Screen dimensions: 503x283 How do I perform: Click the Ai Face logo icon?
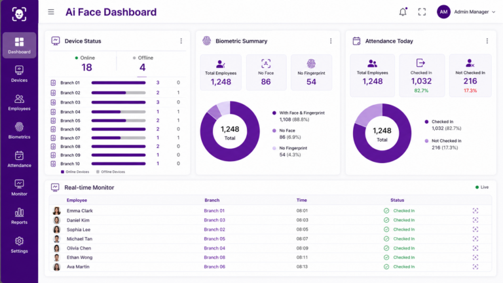19,14
